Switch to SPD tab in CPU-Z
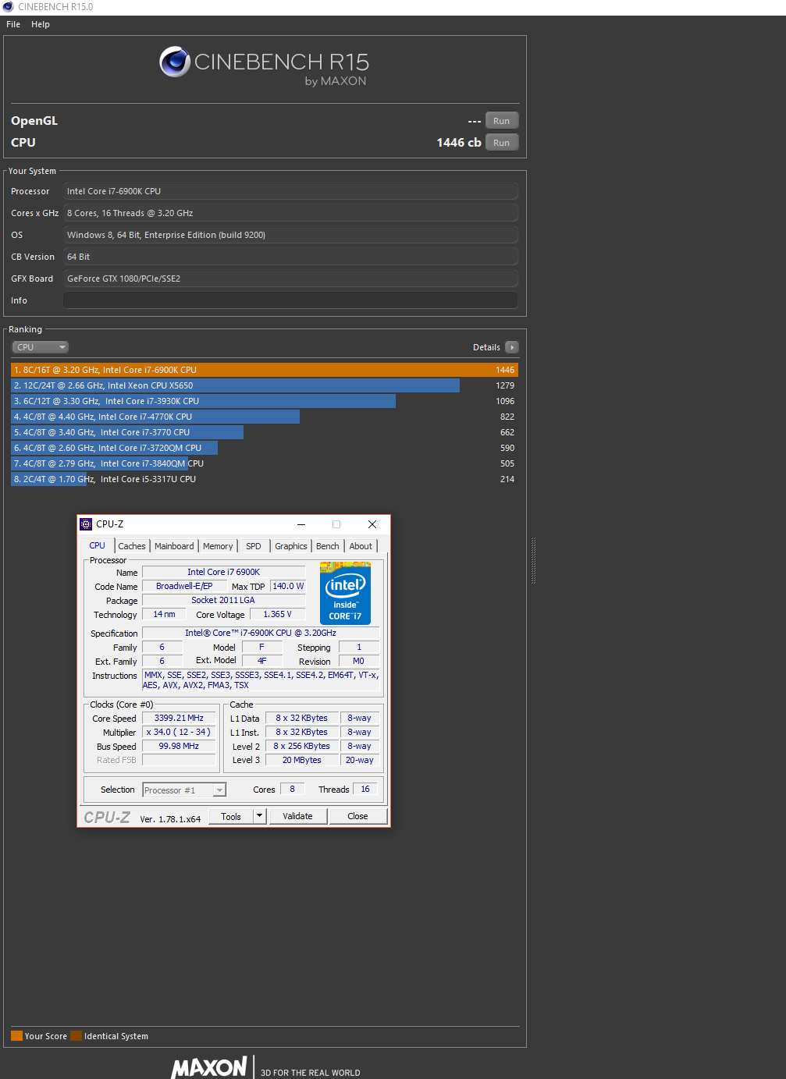The width and height of the screenshot is (786, 1079). pos(254,546)
